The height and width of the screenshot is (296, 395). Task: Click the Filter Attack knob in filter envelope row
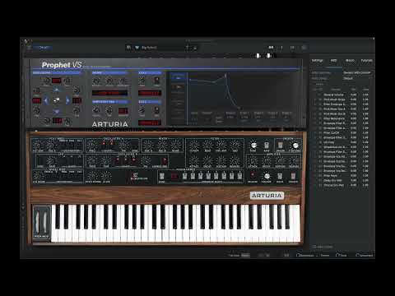[x=193, y=160]
